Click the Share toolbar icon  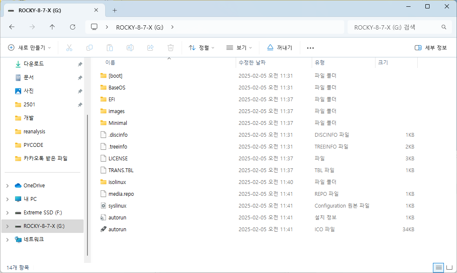coord(150,48)
